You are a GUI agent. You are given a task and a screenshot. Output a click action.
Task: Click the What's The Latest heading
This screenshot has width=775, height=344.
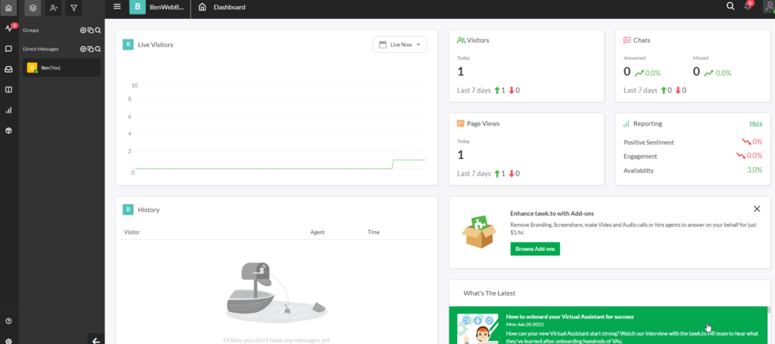coord(490,293)
